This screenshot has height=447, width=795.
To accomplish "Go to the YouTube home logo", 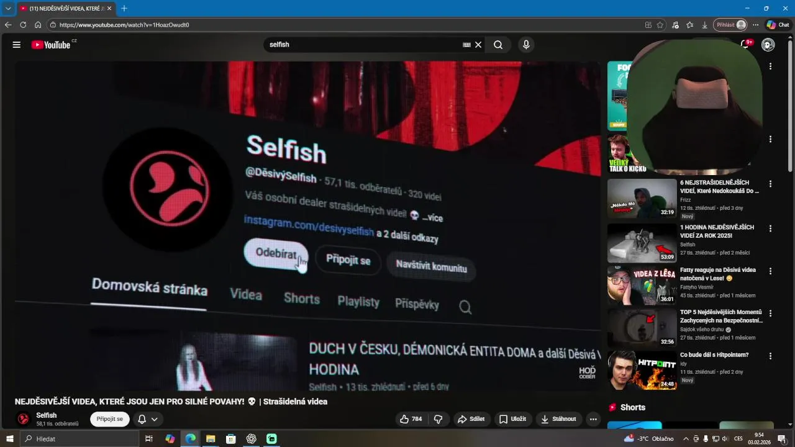I will pyautogui.click(x=51, y=45).
